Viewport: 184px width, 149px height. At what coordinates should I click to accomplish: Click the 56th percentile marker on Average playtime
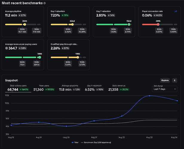click(x=25, y=24)
